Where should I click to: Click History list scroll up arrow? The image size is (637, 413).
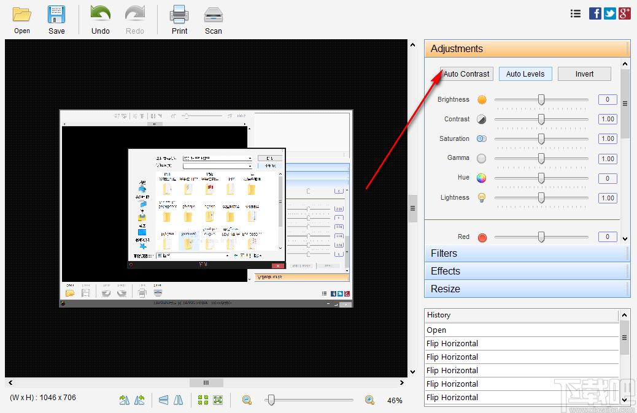(x=624, y=315)
